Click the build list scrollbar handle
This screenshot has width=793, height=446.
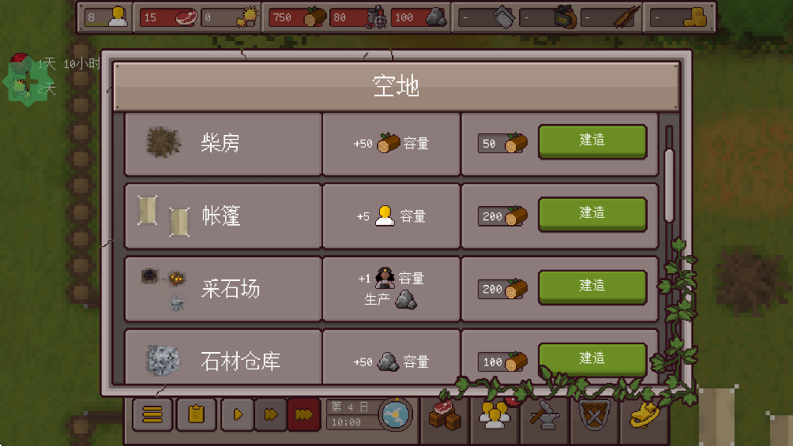coord(669,185)
